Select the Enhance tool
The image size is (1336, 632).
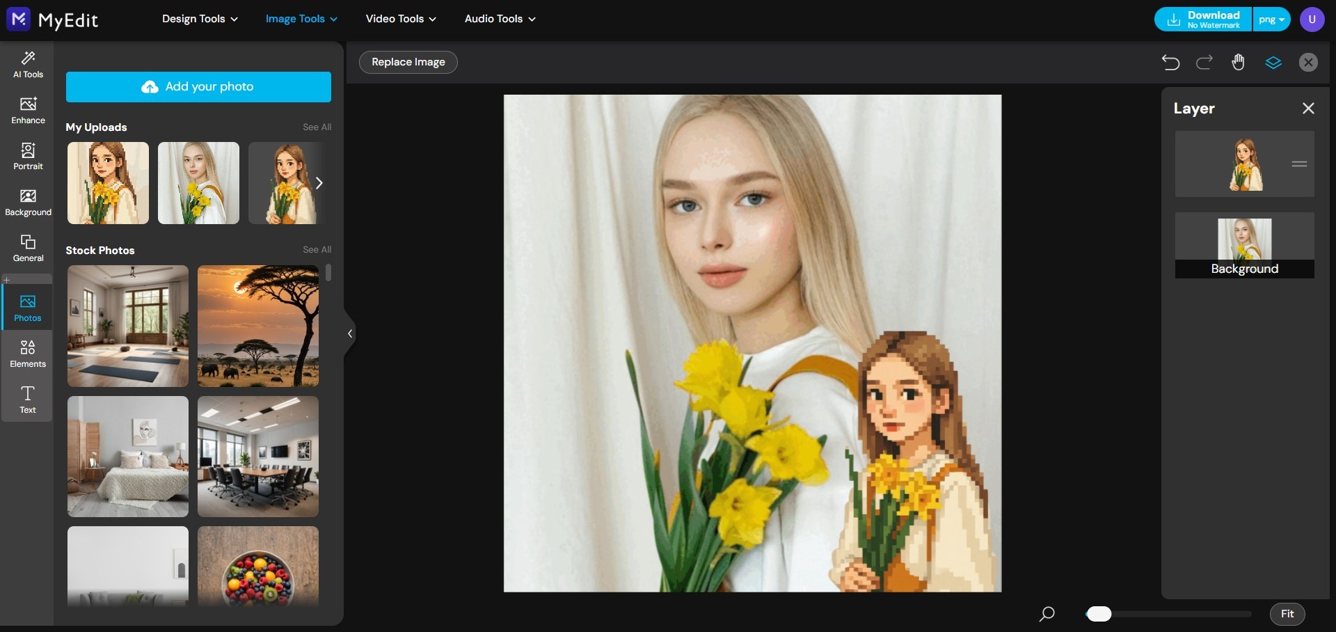(x=27, y=110)
